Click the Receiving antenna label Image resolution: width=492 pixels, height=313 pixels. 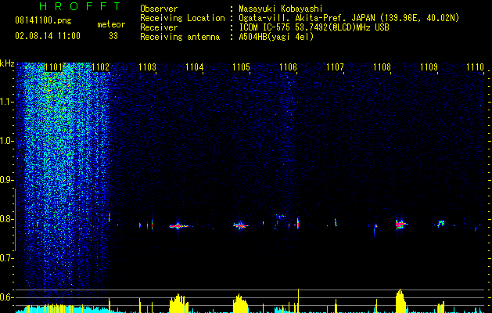pos(180,37)
